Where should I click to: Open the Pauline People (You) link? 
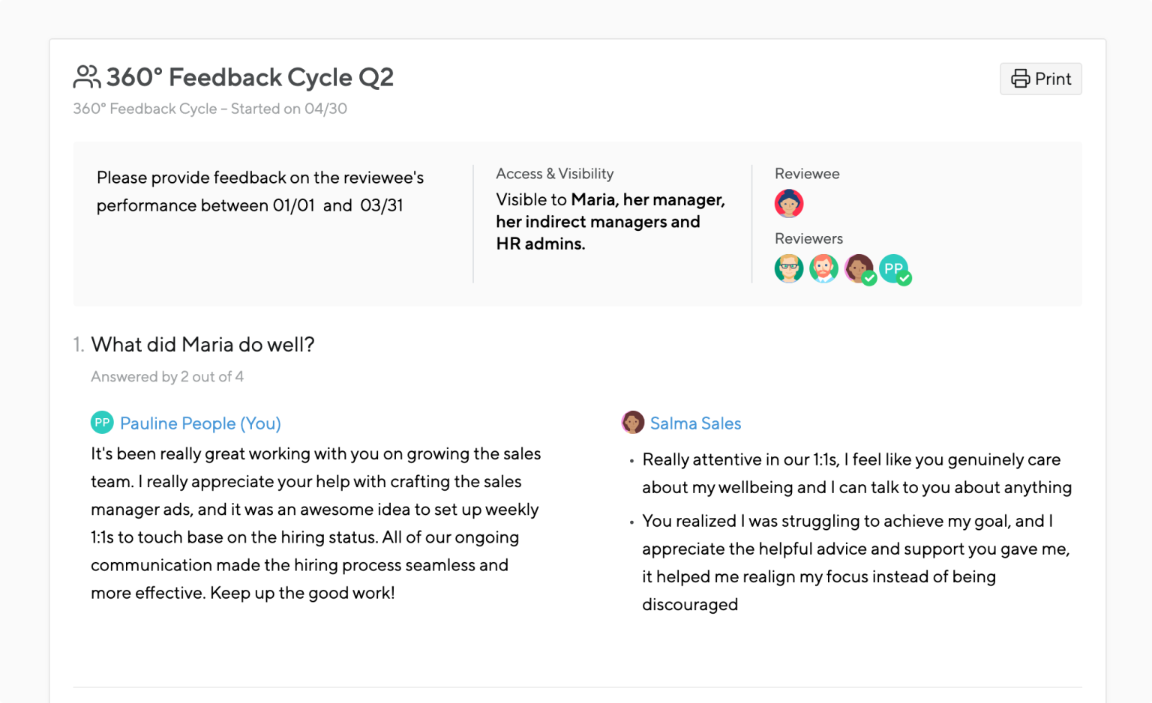coord(199,423)
